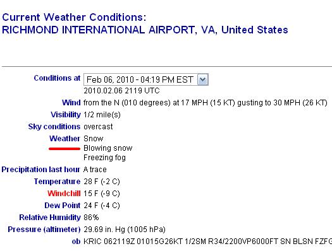Viewport: 332px width, 251px height.
Task: Click the Blowing snow weather entry
Action: [x=108, y=148]
